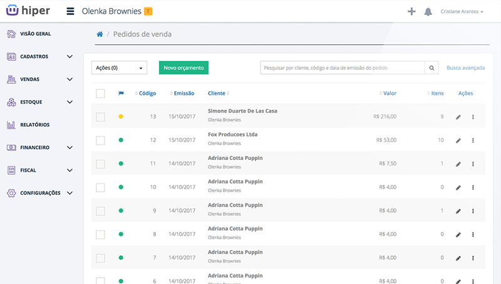The height and width of the screenshot is (284, 501).
Task: Click the search magnifier button
Action: tap(431, 68)
